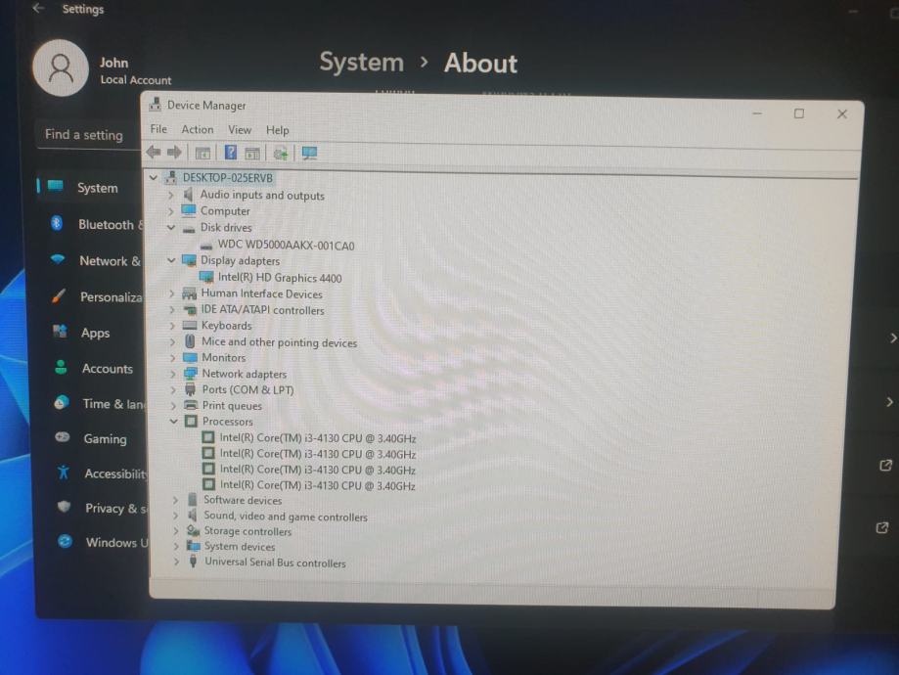This screenshot has height=675, width=899.
Task: Collapse the Disk drives node
Action: coord(171,227)
